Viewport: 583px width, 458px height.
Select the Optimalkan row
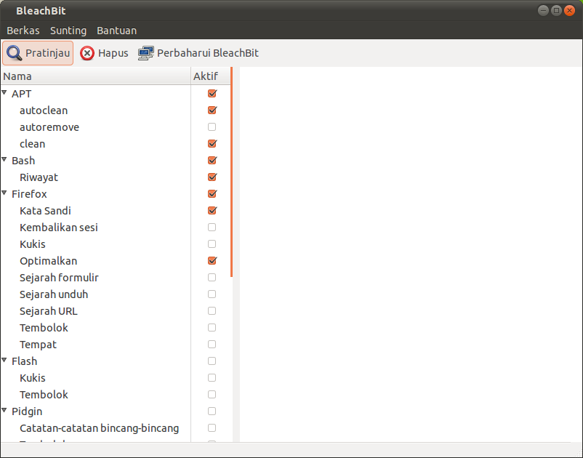[x=116, y=261]
